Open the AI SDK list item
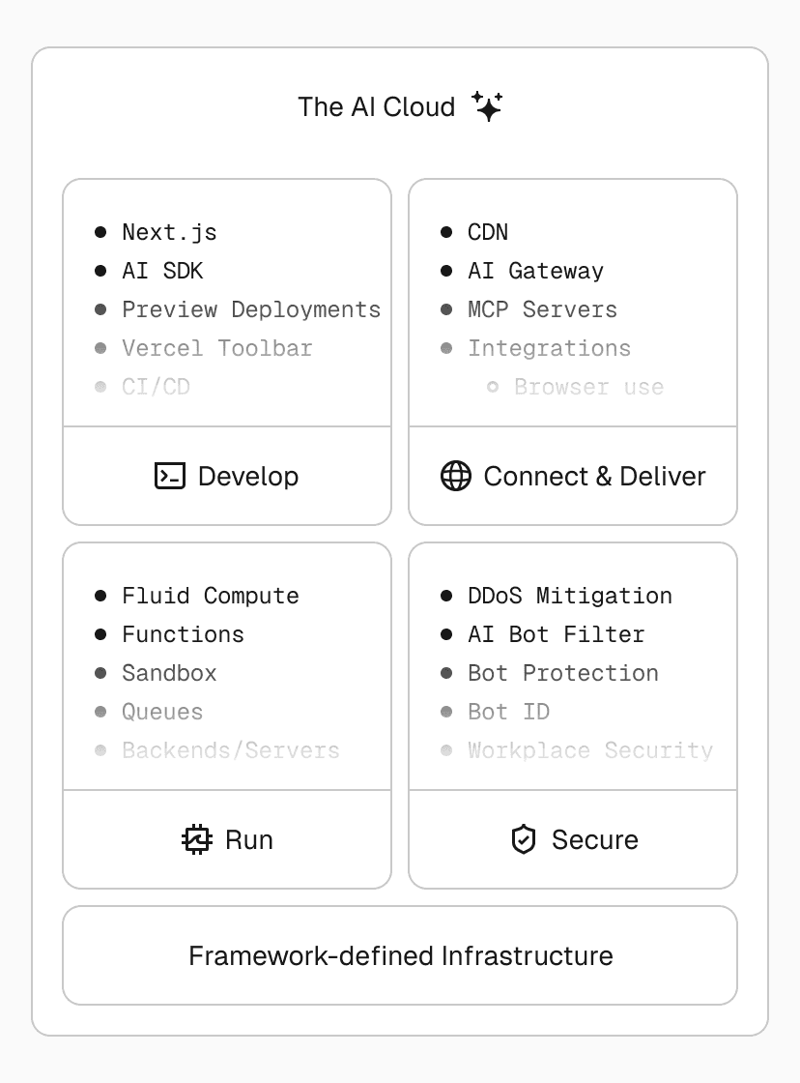The height and width of the screenshot is (1083, 800). click(x=162, y=271)
